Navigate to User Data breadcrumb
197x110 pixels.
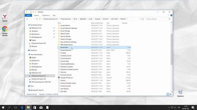pos(114,19)
